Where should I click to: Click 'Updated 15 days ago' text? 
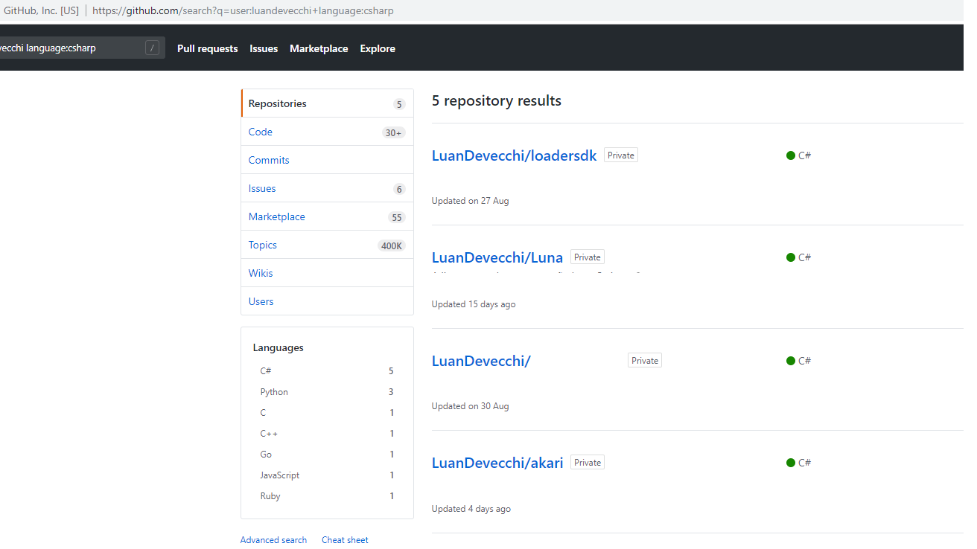[x=474, y=304]
